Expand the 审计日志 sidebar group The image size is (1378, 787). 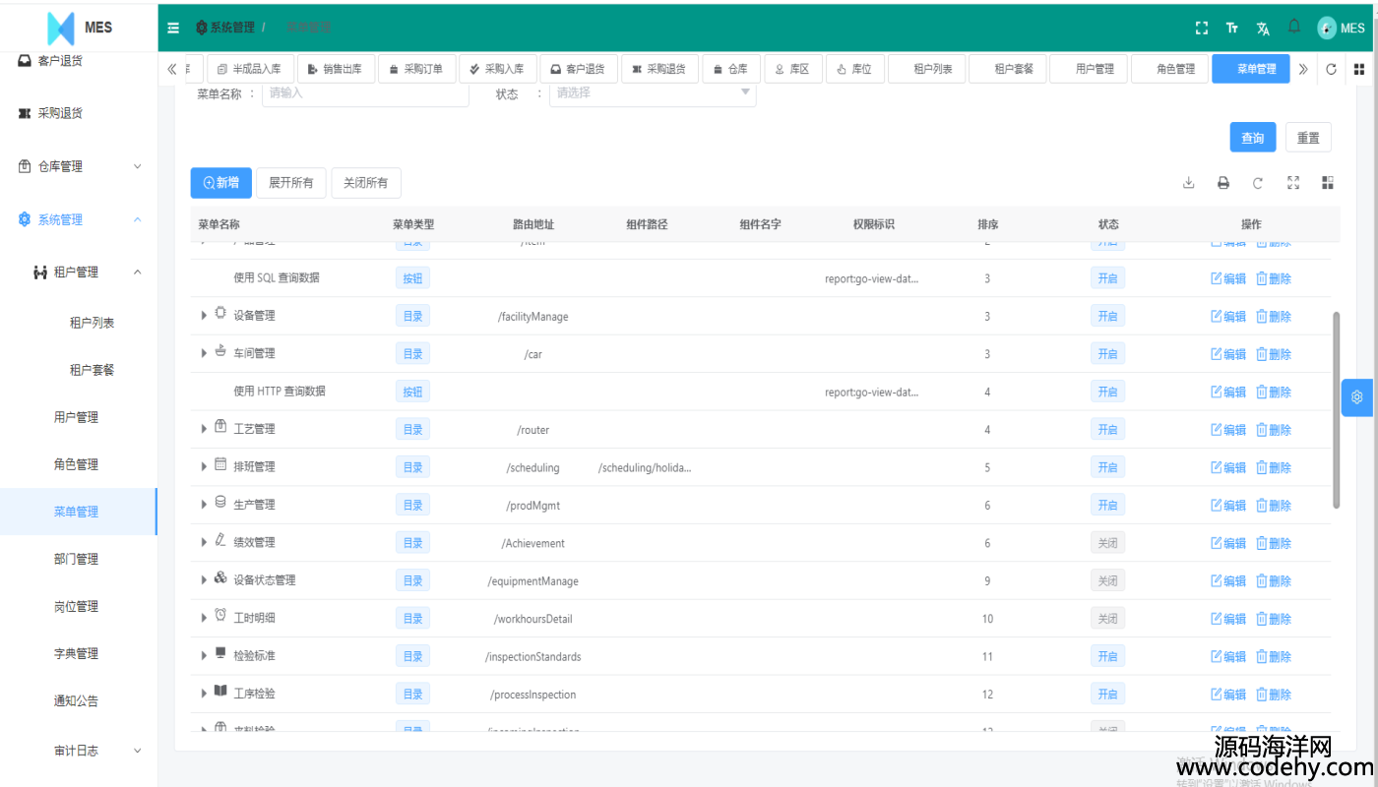coord(79,751)
